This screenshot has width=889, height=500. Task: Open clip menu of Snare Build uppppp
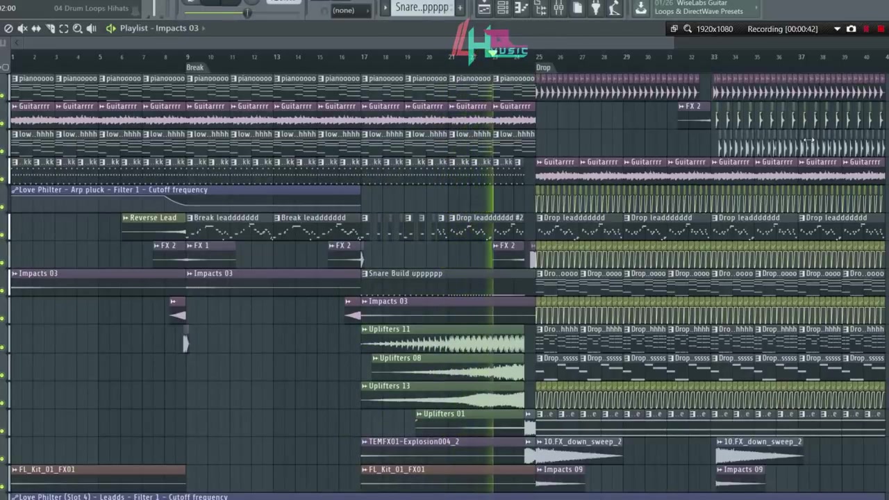(365, 274)
